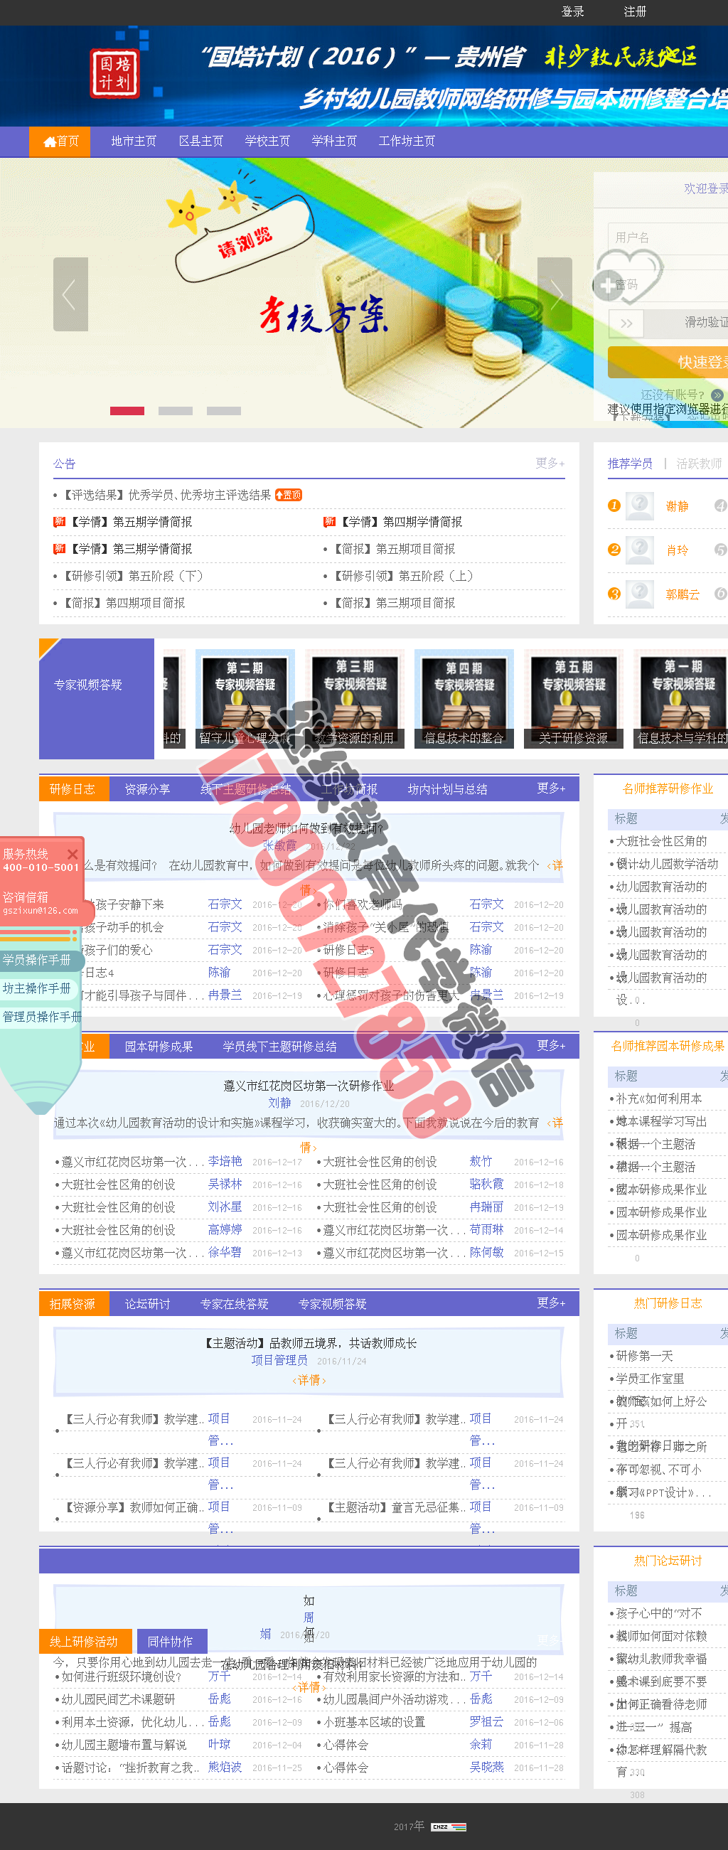Click the home icon in 首页 tab
The width and height of the screenshot is (728, 1850).
pyautogui.click(x=50, y=141)
